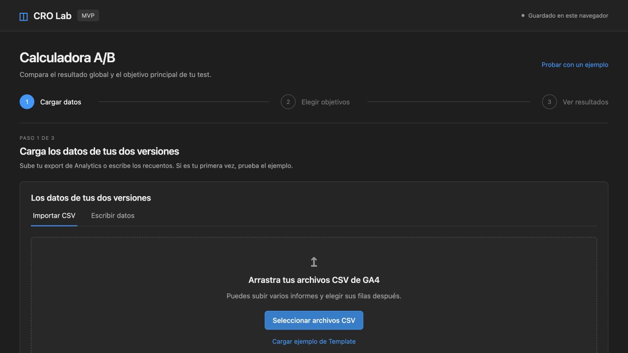Click the Guardado en este navegador text
Image resolution: width=628 pixels, height=353 pixels.
point(568,16)
